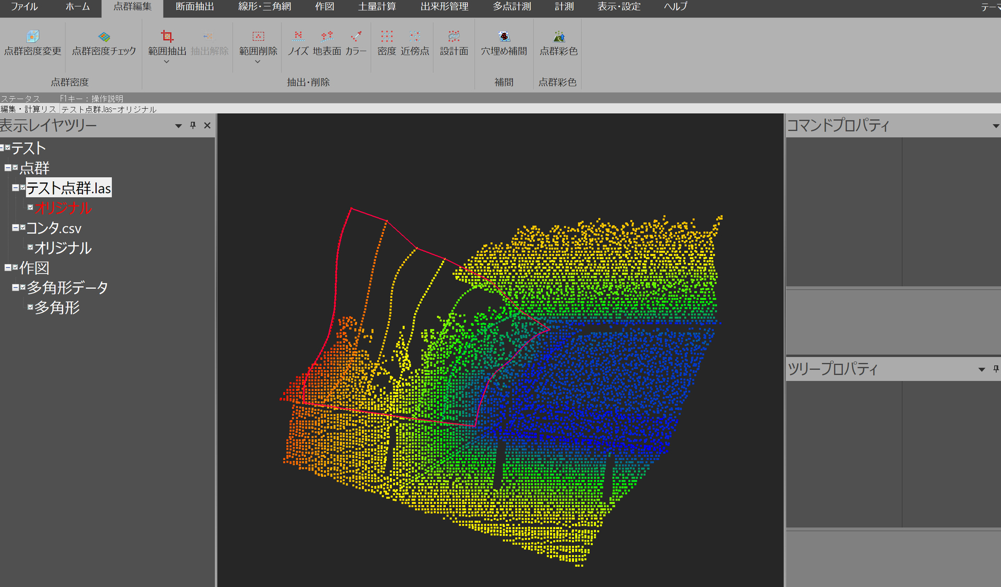Select the テスト点群.las-オリジナル document tab
1001x587 pixels.
109,109
